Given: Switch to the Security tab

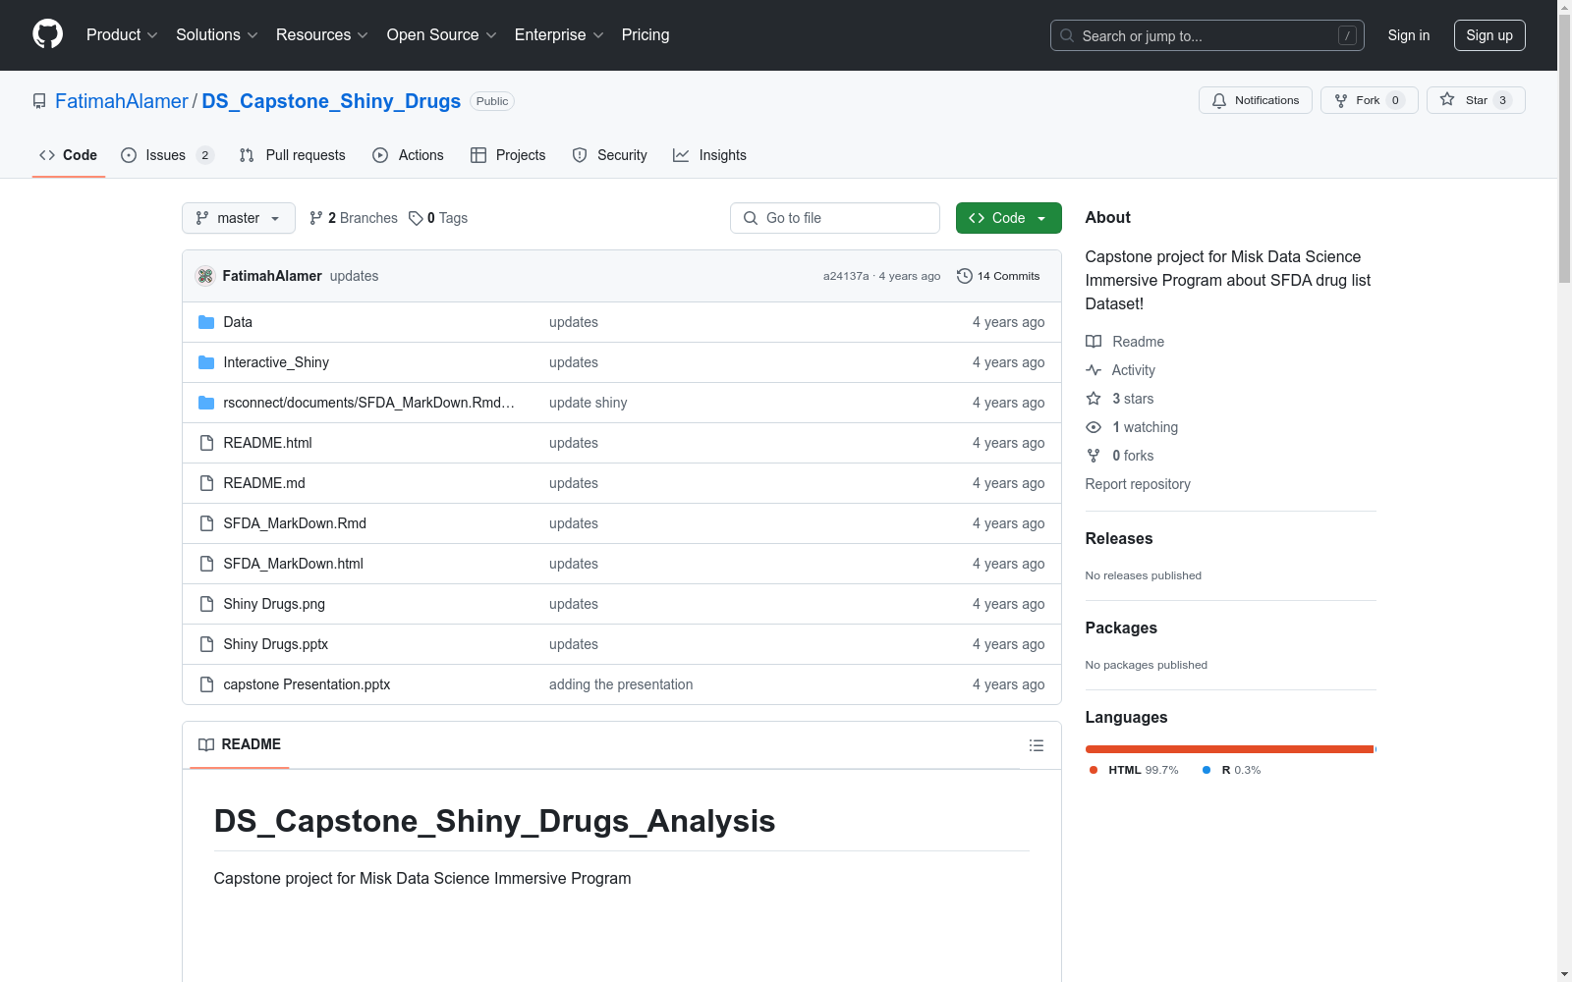Looking at the screenshot, I should click(x=610, y=155).
